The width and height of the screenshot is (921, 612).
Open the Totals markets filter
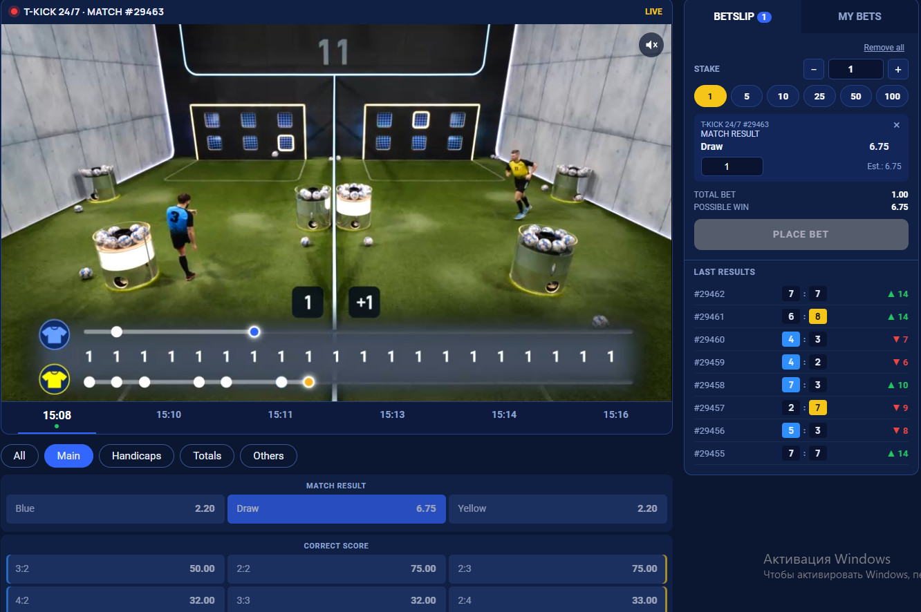[207, 456]
